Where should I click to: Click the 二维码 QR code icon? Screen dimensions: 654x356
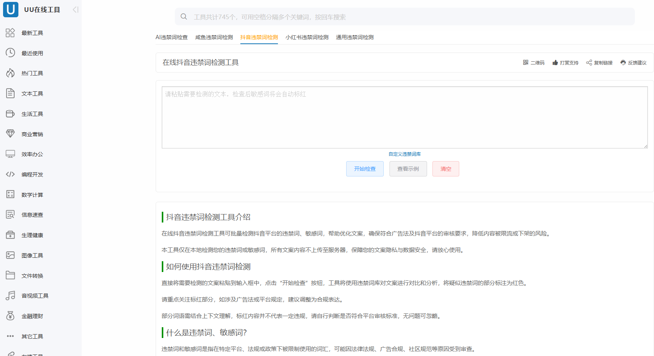[x=526, y=63]
